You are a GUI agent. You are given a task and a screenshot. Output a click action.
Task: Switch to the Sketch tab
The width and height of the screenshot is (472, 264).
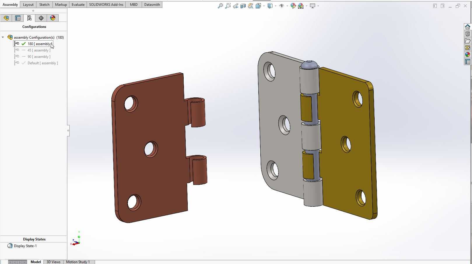point(44,5)
